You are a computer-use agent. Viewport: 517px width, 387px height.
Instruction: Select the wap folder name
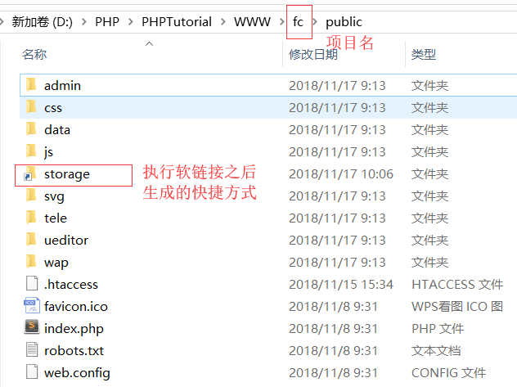pos(56,263)
